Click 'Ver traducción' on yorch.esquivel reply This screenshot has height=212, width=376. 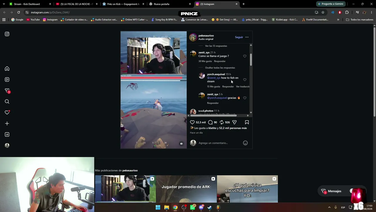(243, 87)
